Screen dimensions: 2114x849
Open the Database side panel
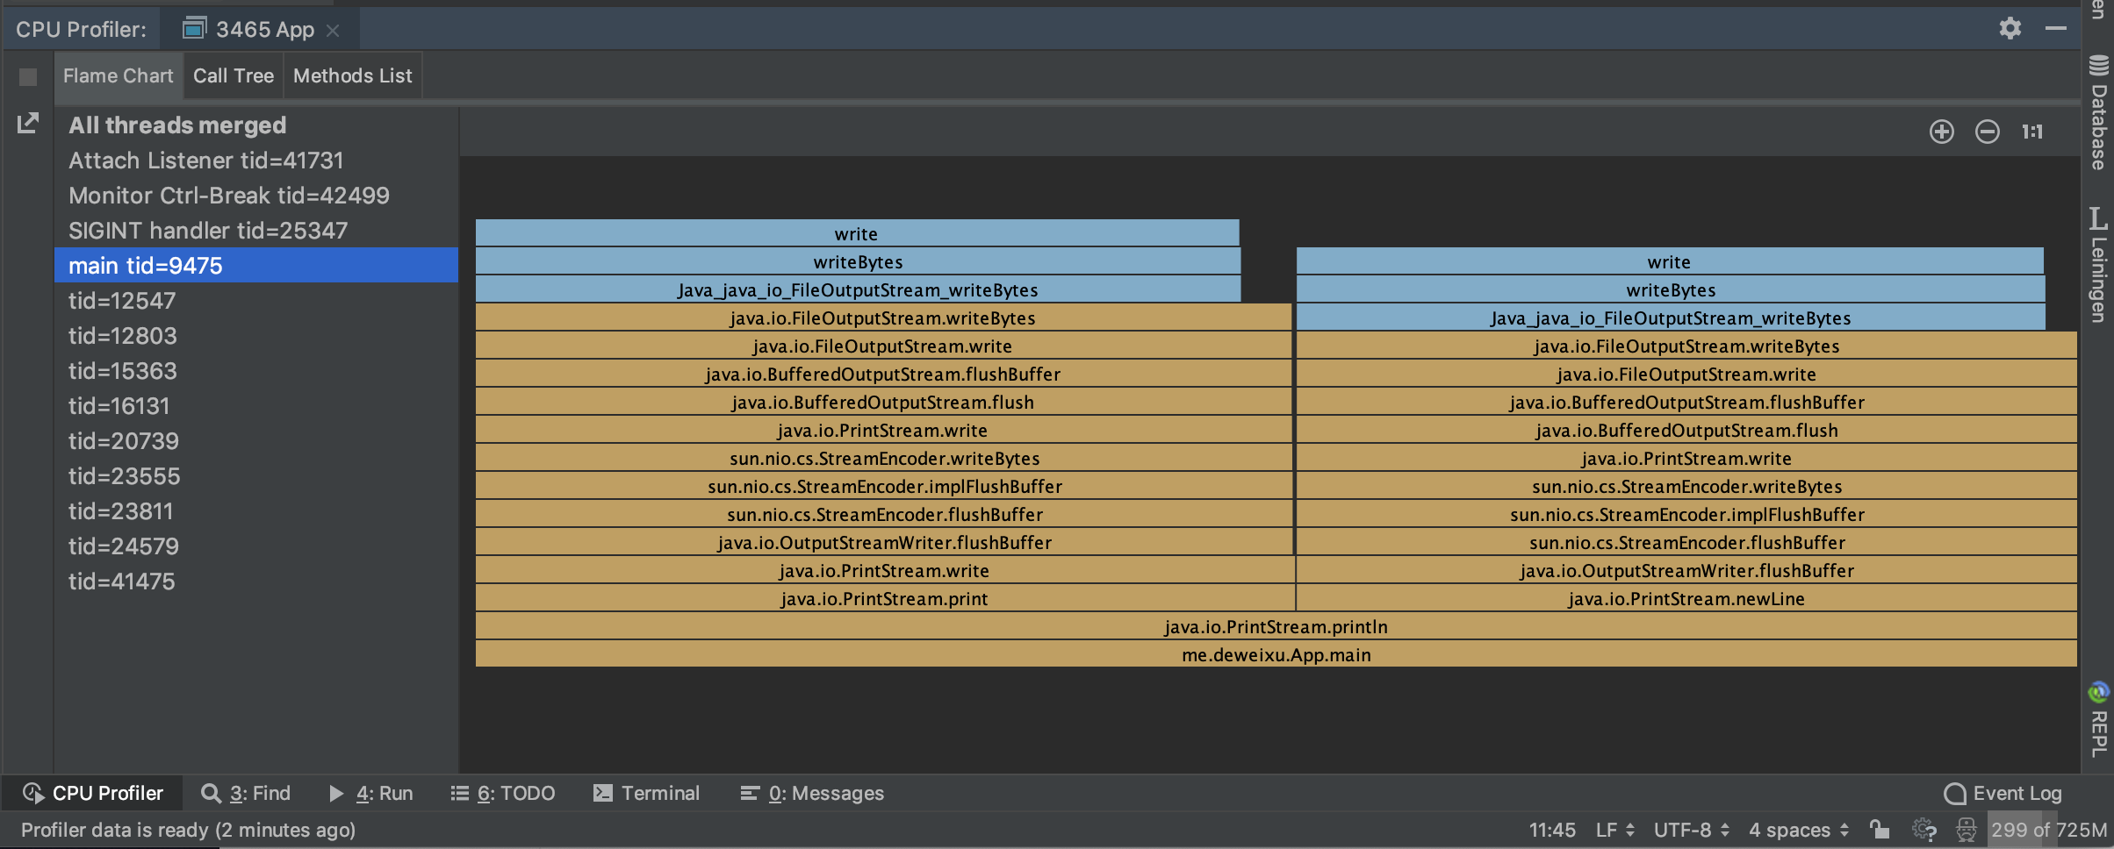[2098, 114]
